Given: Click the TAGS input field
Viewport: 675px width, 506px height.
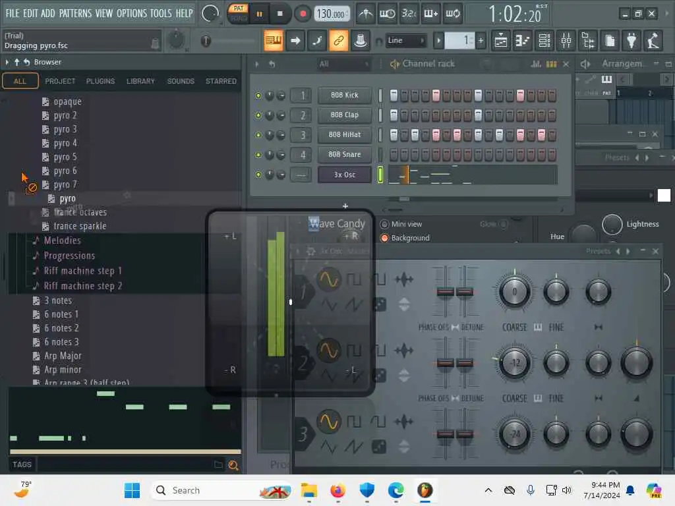Looking at the screenshot, I should [125, 464].
